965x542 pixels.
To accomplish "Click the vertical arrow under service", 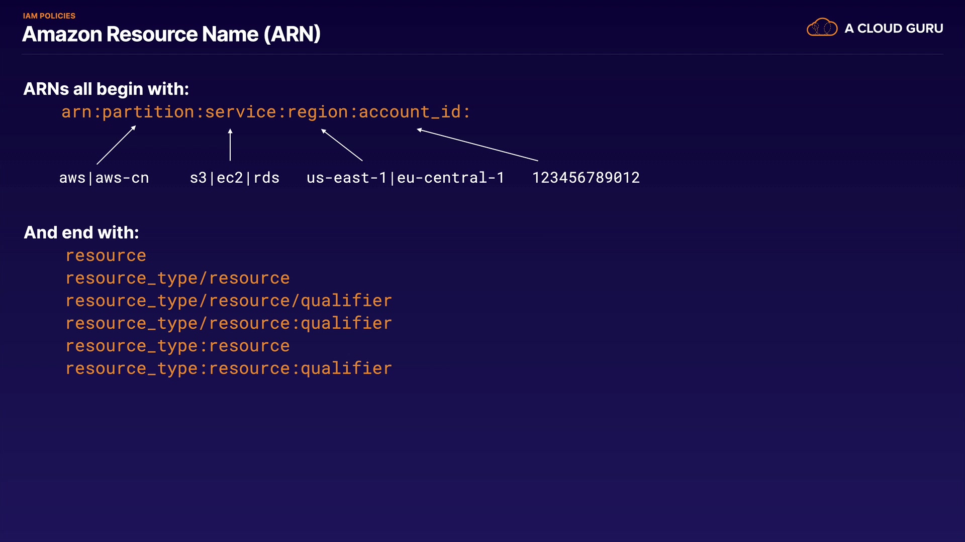I will (230, 145).
